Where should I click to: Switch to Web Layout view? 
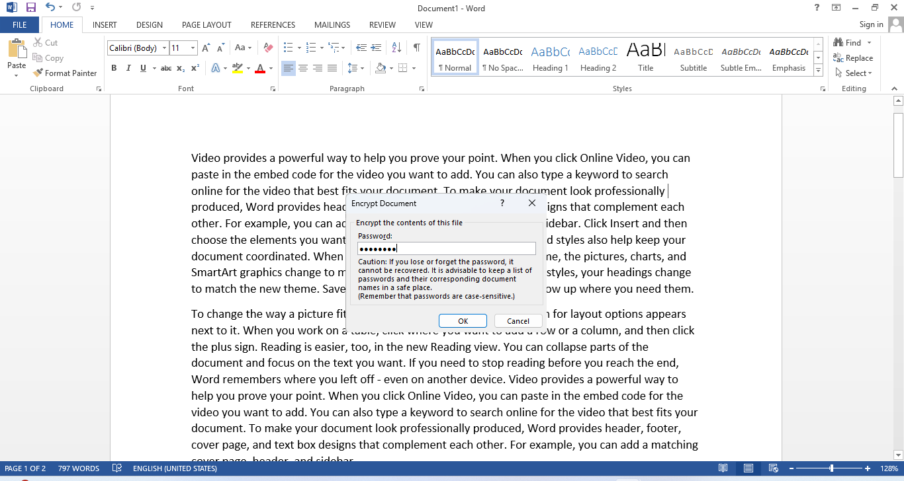pyautogui.click(x=772, y=468)
